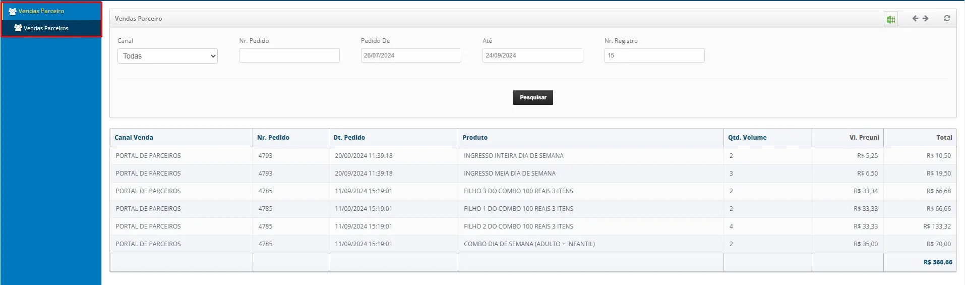The width and height of the screenshot is (965, 285).
Task: Select the INGRESSO INTEIRA DIA DE SEMANA row
Action: (x=513, y=156)
